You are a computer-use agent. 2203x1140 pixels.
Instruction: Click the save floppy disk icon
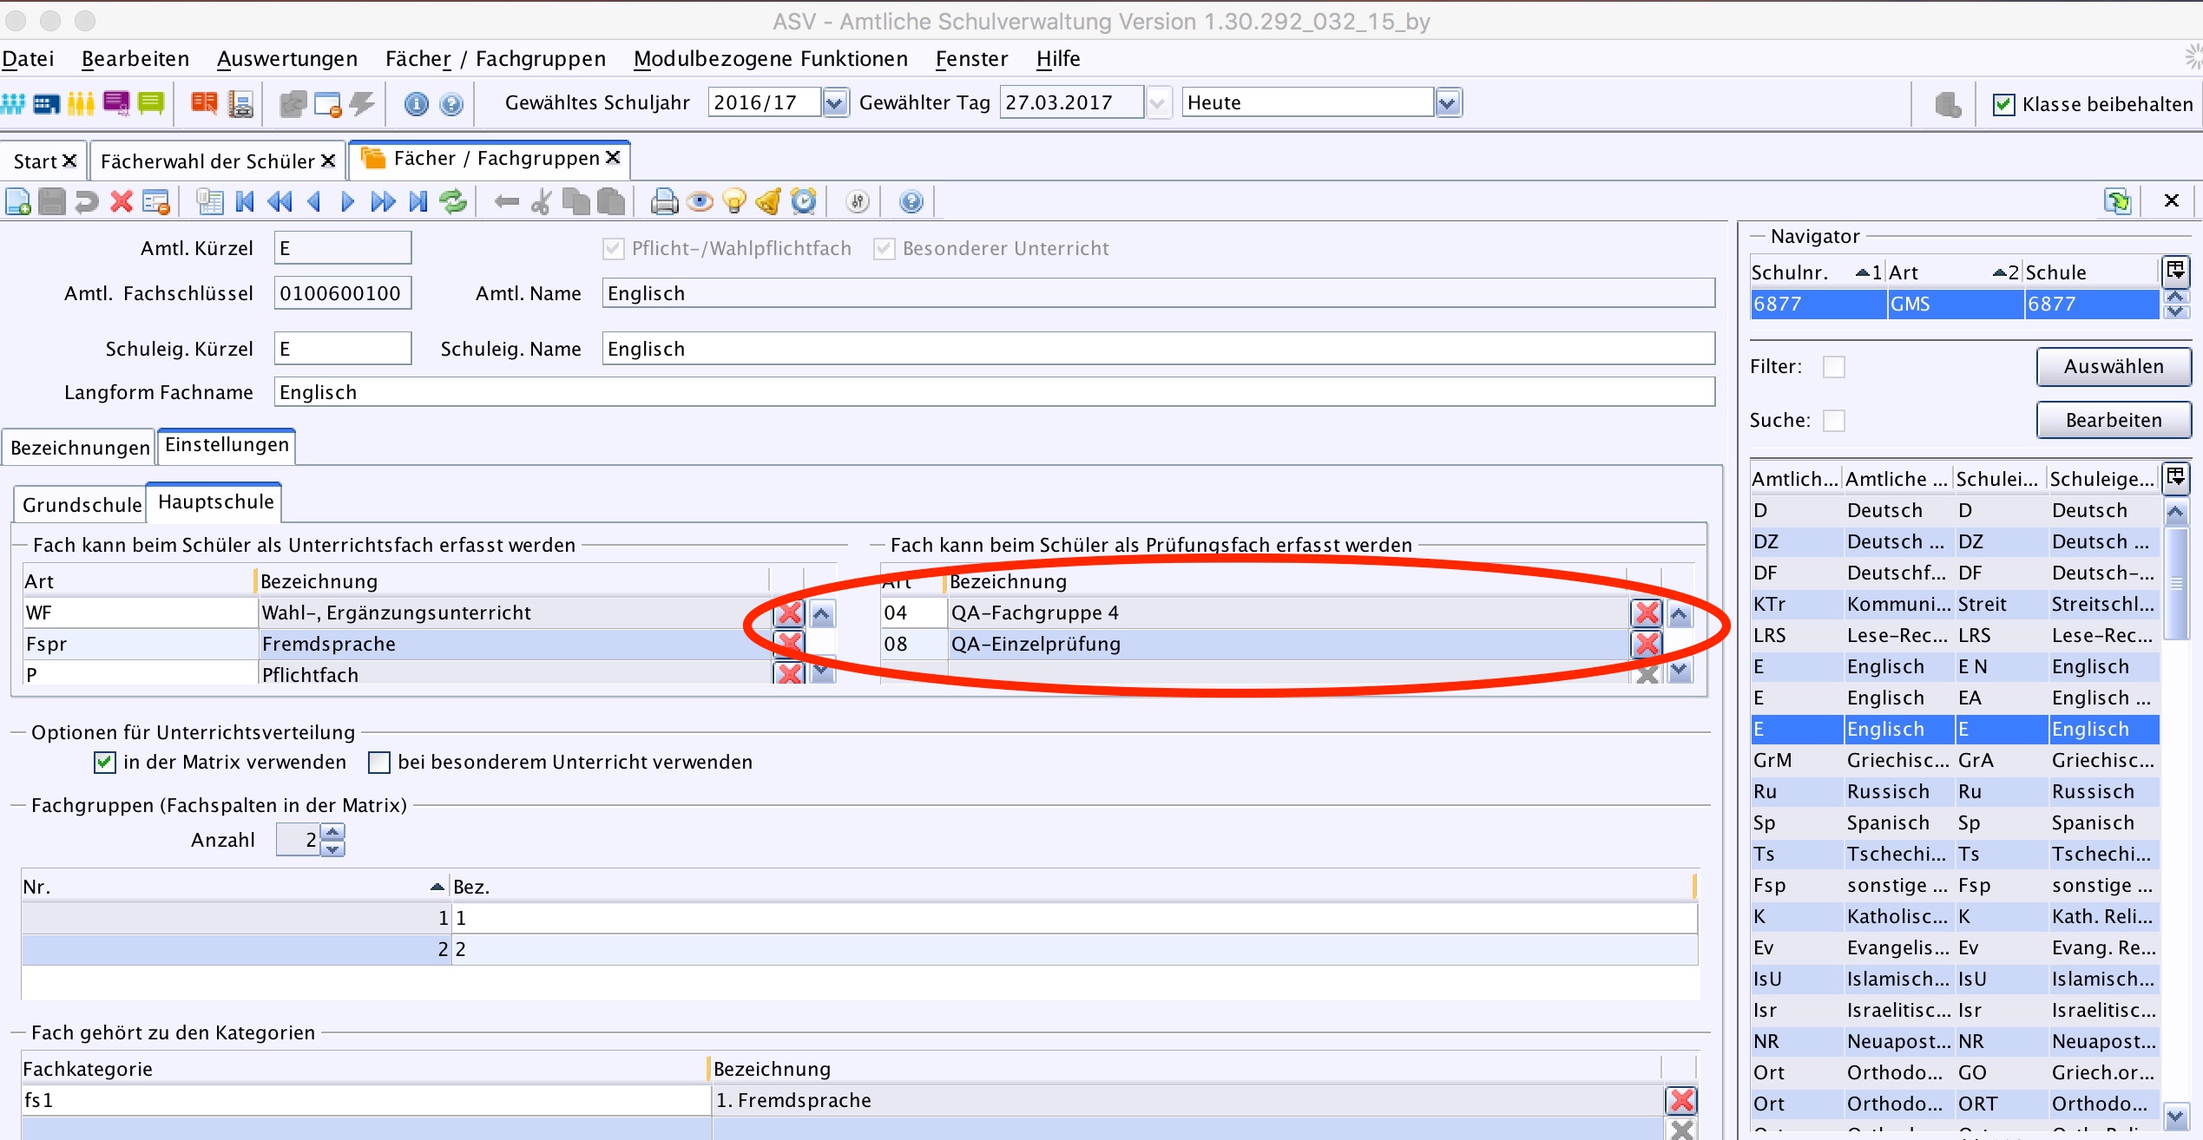[x=52, y=202]
